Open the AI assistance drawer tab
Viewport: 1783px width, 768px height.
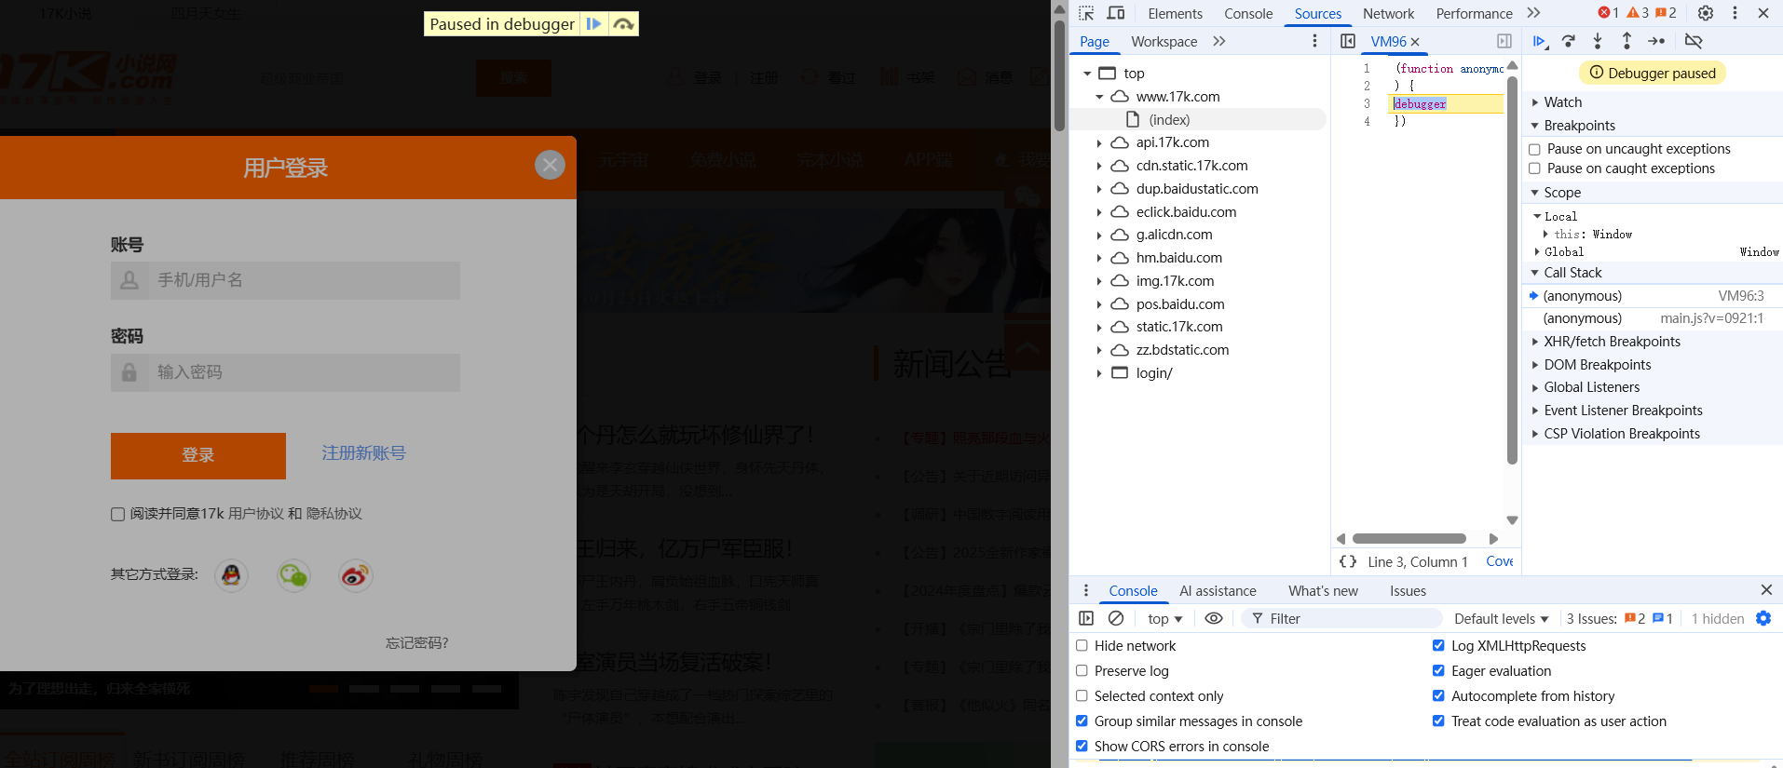tap(1218, 590)
